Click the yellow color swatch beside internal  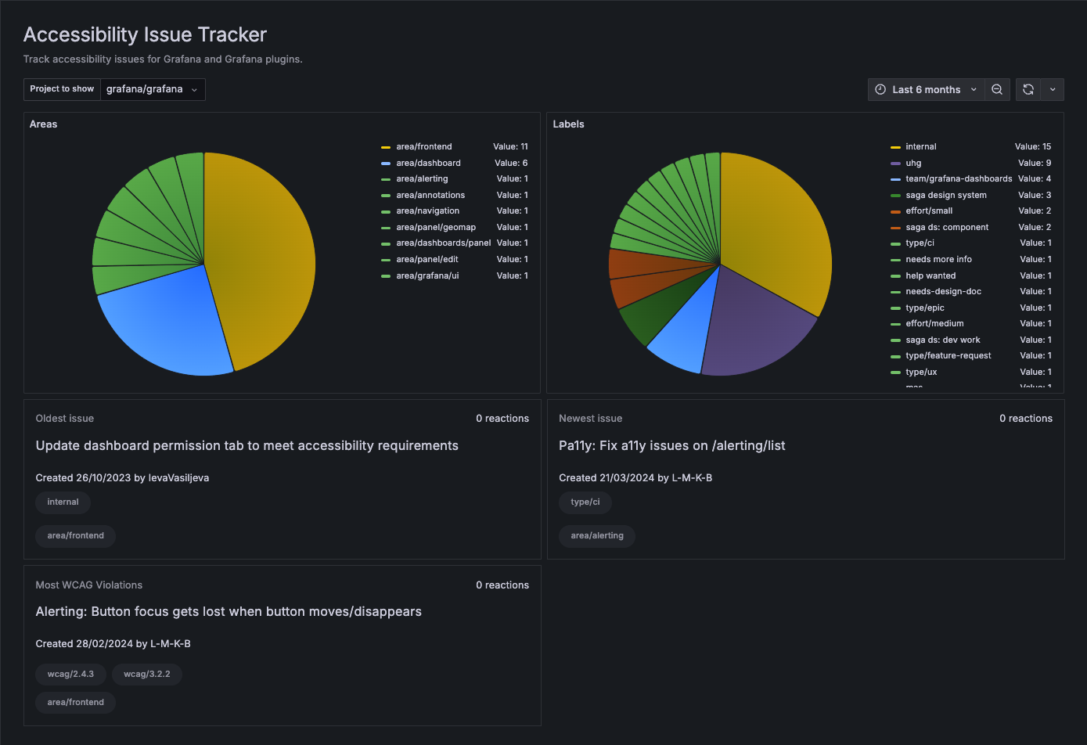(895, 147)
